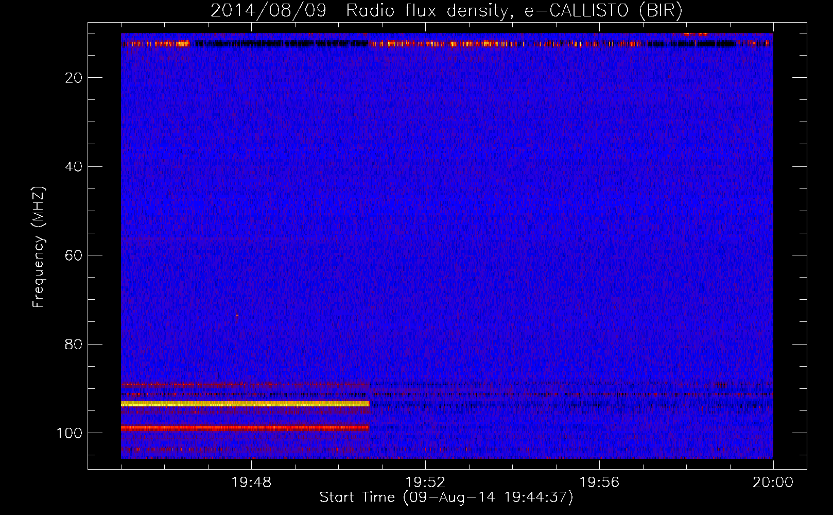Click the 'Start Time (09-Aug-14 19:44:37)' label
The width and height of the screenshot is (833, 515).
[x=446, y=497]
